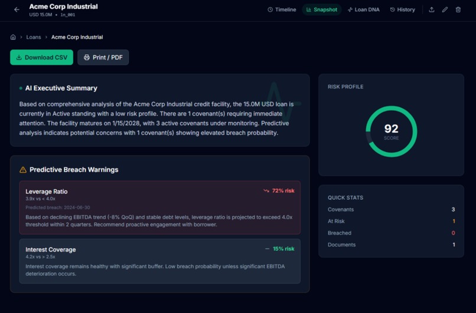Click the 3.9x vs < 4.0x value
Screen dimensions: 476x313
[40, 199]
